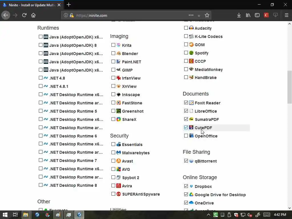Click the SUPERAntiSpyware label
This screenshot has width=292, height=219.
(x=141, y=194)
